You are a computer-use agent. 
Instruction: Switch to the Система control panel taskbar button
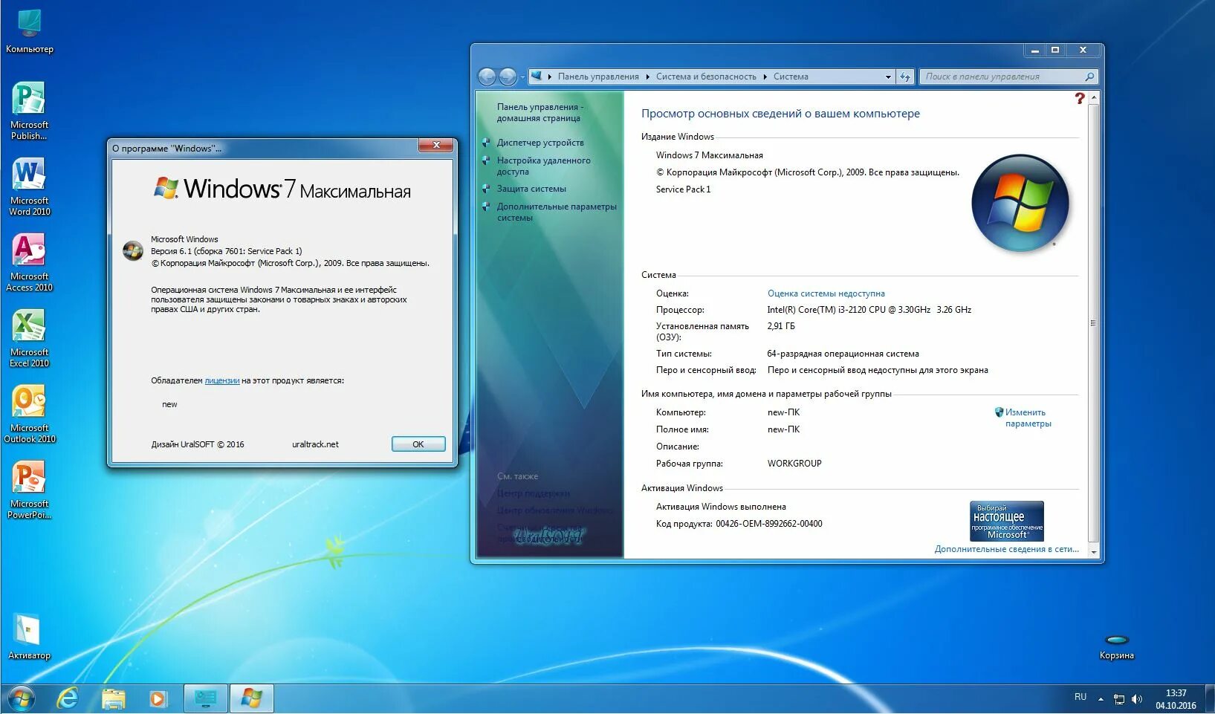(x=205, y=699)
